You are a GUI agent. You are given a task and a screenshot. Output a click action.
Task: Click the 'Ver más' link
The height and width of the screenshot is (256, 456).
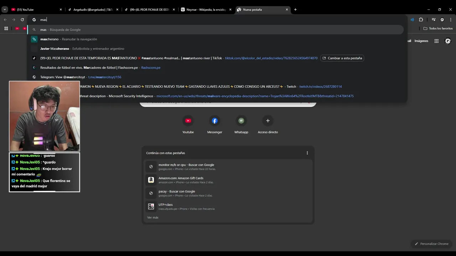click(x=153, y=217)
